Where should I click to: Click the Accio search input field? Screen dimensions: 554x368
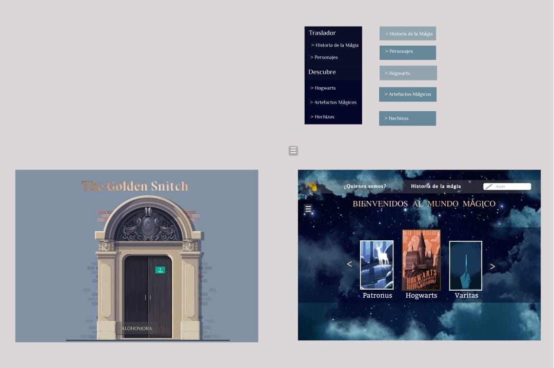click(507, 187)
